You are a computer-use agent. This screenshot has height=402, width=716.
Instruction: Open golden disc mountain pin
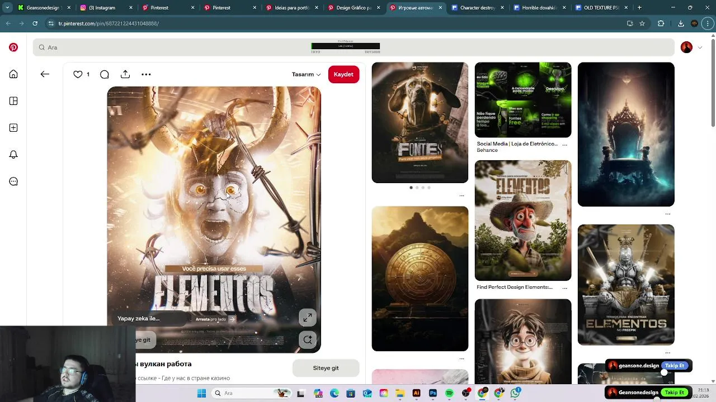[x=420, y=279]
